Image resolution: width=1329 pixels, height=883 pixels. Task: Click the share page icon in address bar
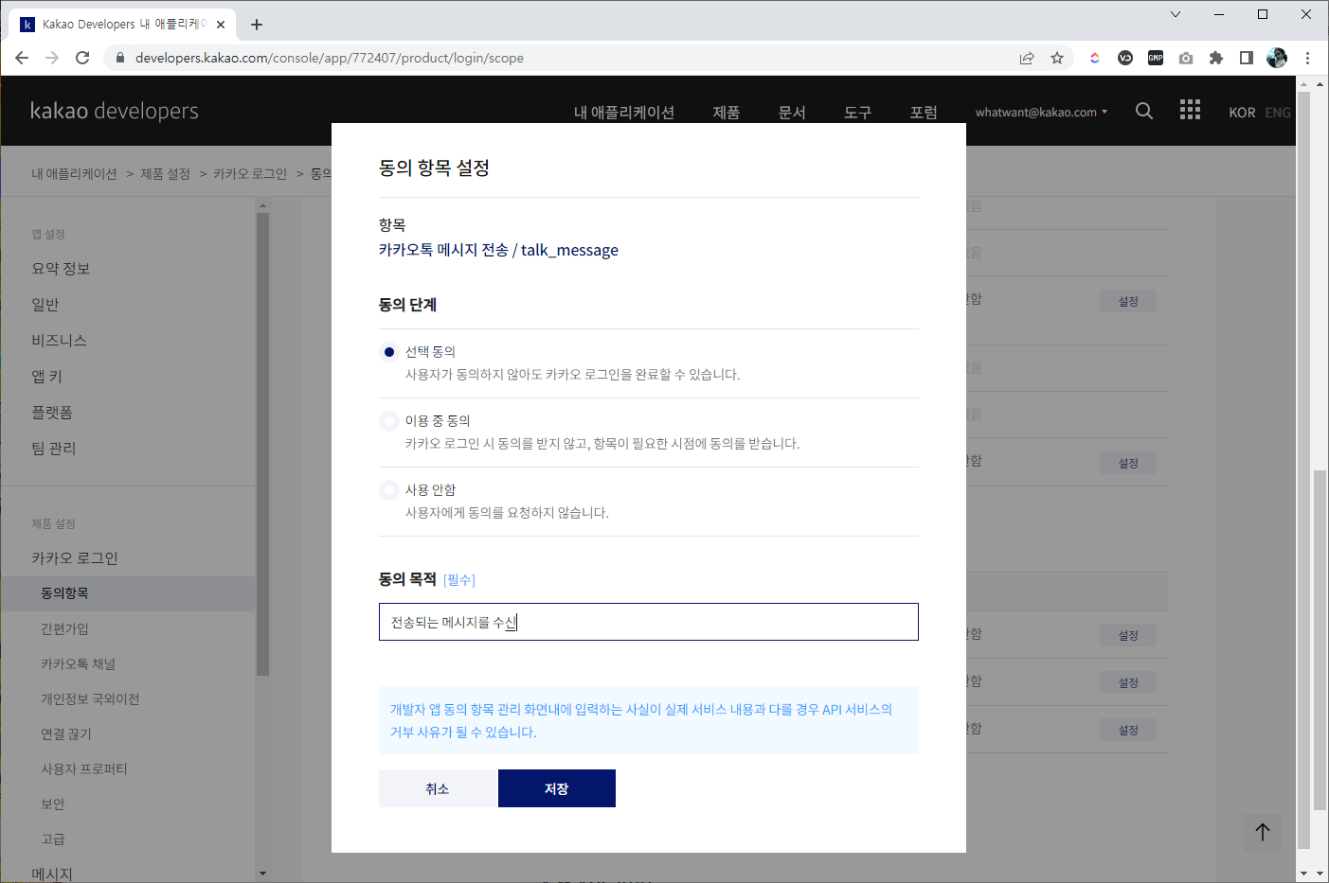[x=1027, y=58]
